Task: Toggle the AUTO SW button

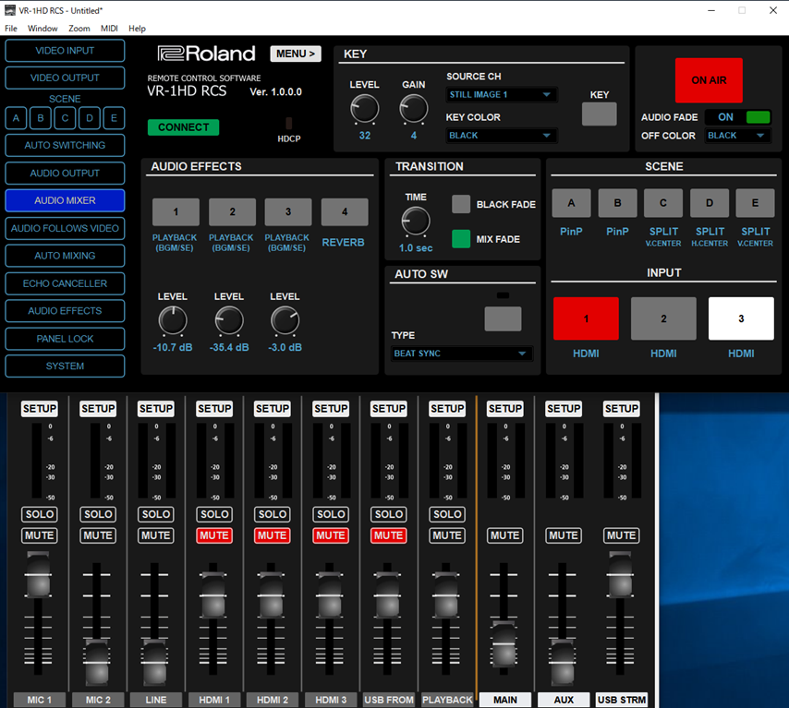Action: [503, 318]
